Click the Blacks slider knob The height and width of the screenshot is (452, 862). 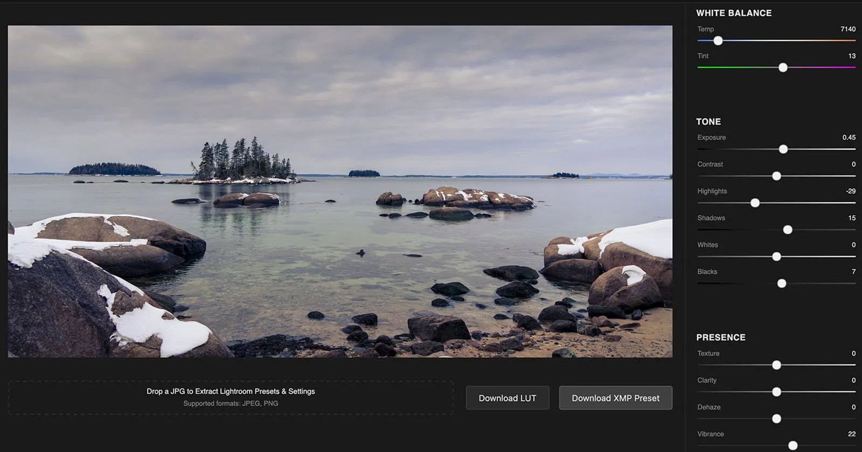point(782,284)
